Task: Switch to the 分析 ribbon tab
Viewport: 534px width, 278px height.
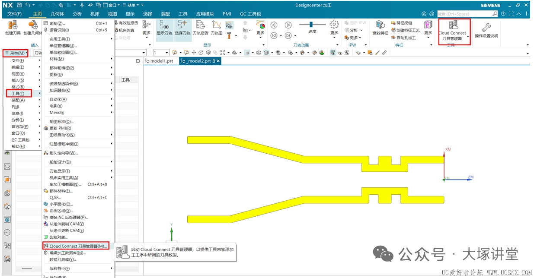Action: tap(77, 14)
